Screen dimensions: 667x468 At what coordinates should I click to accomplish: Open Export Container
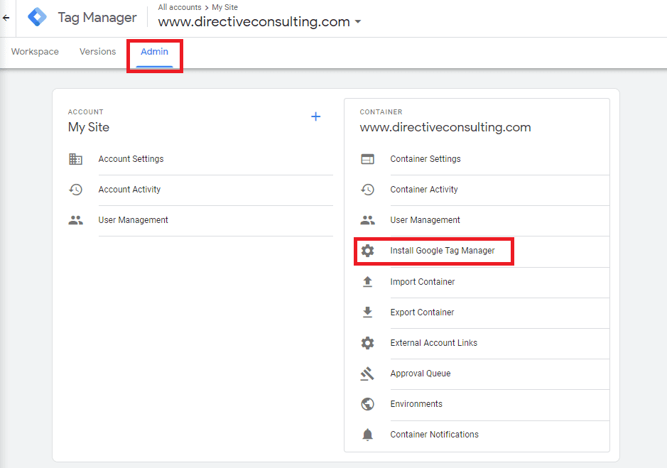pyautogui.click(x=422, y=312)
